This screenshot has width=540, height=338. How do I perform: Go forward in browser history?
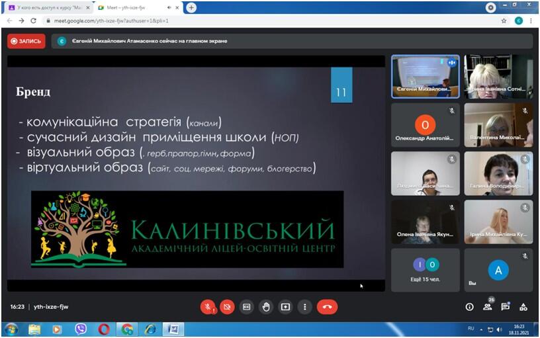tap(21, 21)
